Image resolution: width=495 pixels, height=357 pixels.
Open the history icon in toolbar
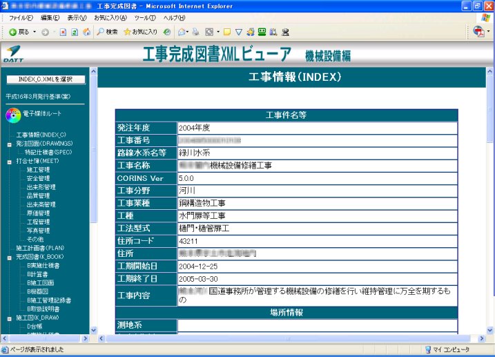click(167, 32)
